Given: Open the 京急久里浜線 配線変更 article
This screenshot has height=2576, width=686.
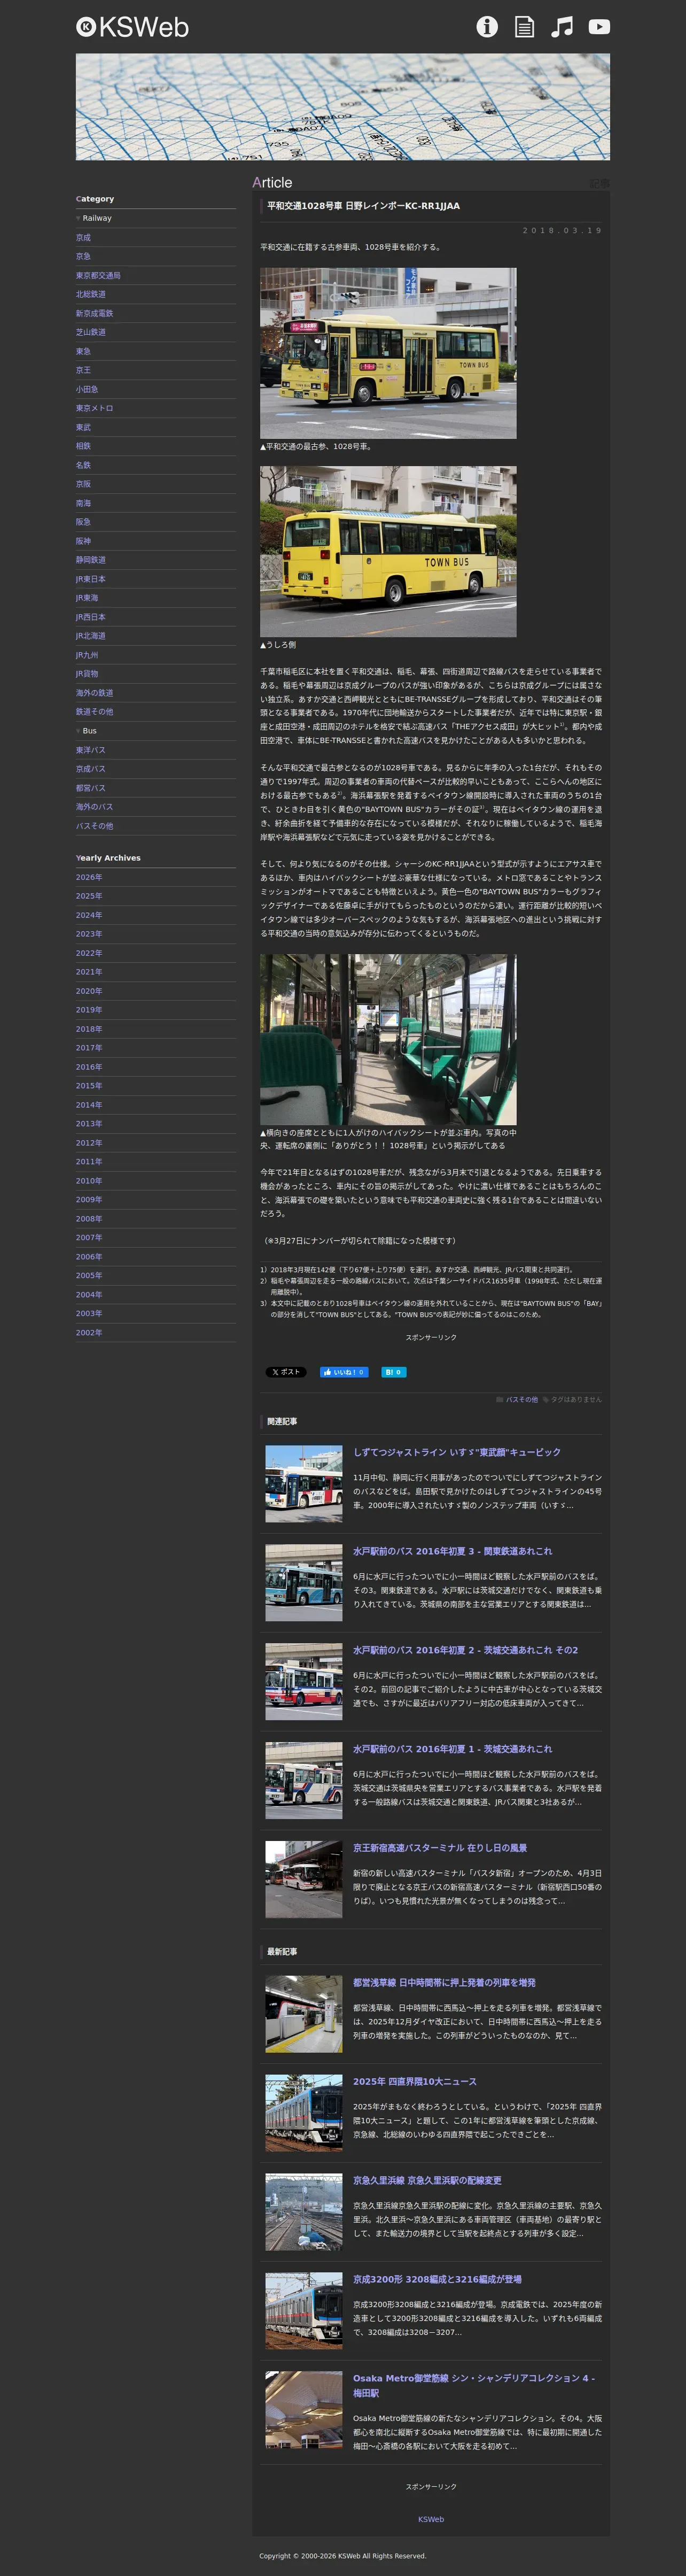Looking at the screenshot, I should 427,2181.
